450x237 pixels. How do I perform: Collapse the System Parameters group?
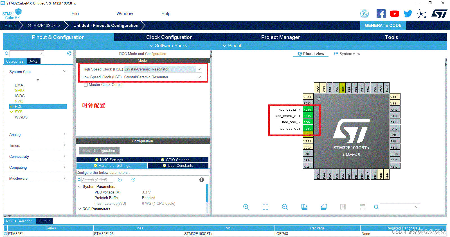pos(79,186)
